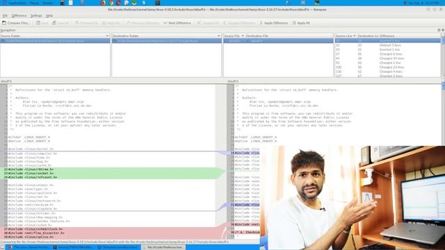This screenshot has width=445, height=250.
Task: Click line '#include <linux/socket.h>' in left pane
Action: pyautogui.click(x=31, y=173)
